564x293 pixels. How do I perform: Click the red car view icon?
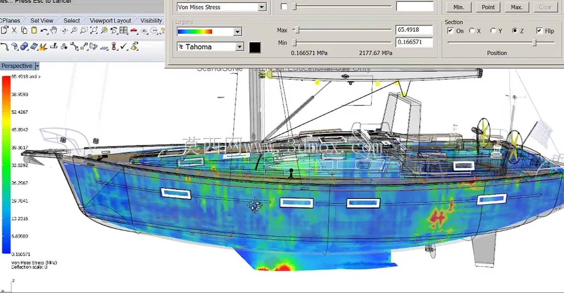134,31
